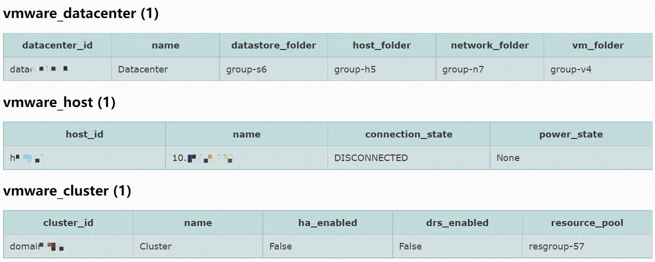Select the resgroup-57 cell

587,246
